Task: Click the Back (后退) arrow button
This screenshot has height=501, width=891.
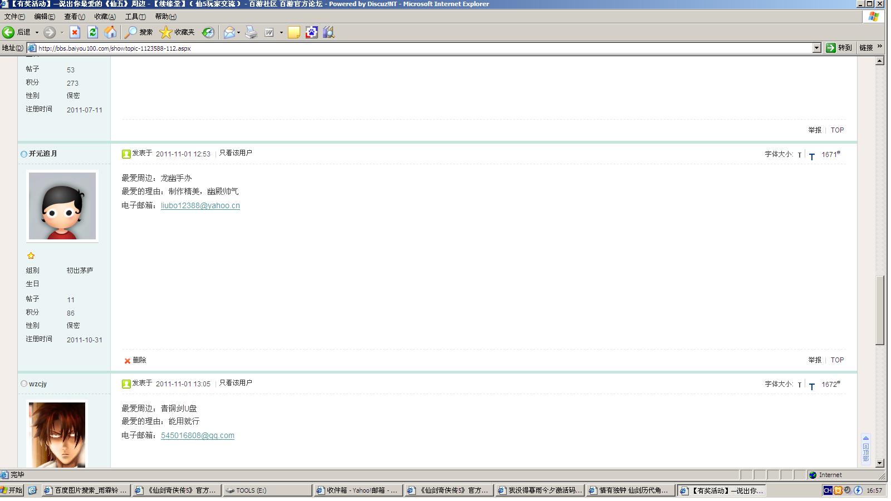Action: coord(16,32)
